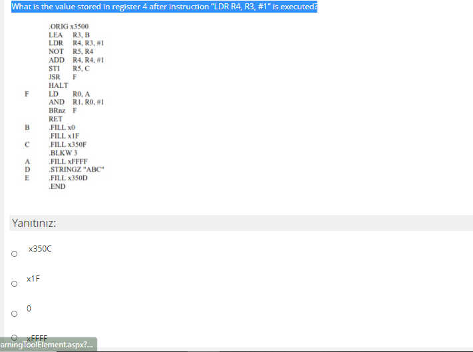473x352 pixels.
Task: Click the '.FILL xFFFF' line labeled A
Action: click(x=68, y=162)
